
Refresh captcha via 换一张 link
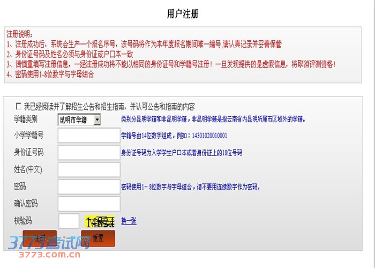pyautogui.click(x=129, y=221)
